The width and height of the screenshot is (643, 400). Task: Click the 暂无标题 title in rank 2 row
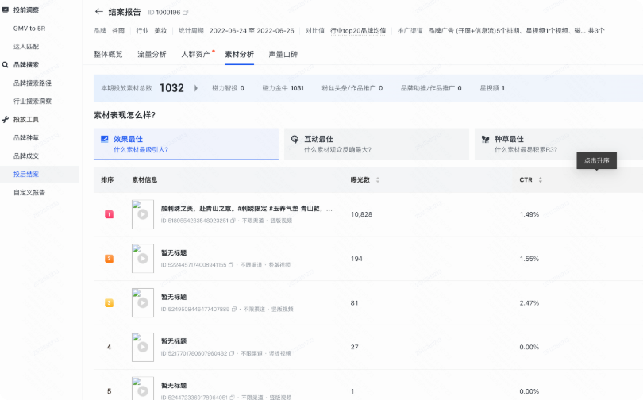(174, 253)
